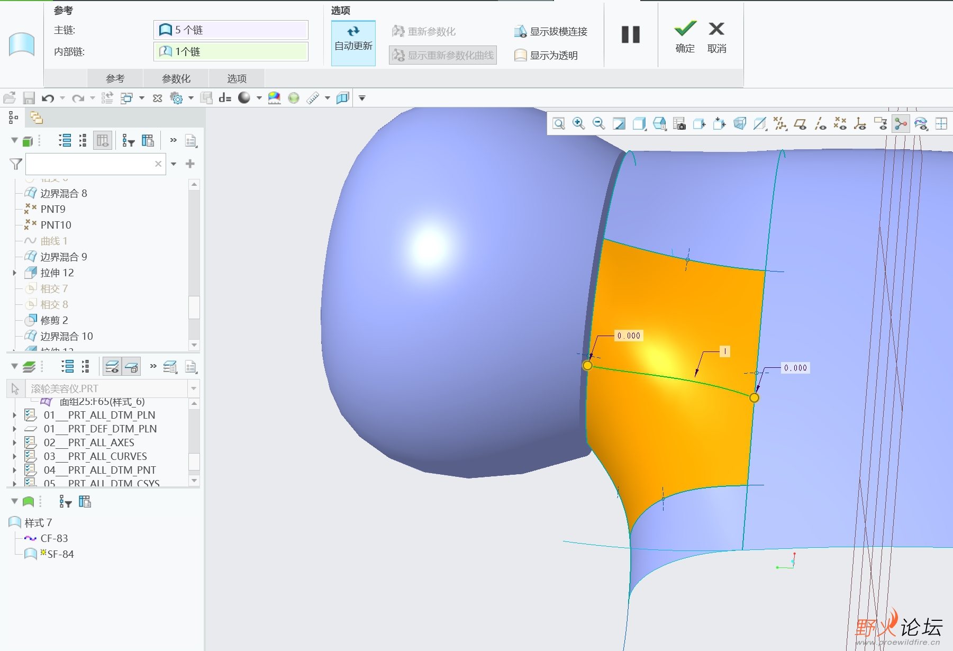Click 显示拔模连接 option
Viewport: 953px width, 651px height.
551,32
